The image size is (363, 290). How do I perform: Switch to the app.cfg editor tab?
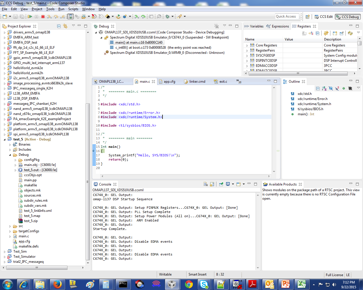[x=167, y=82]
